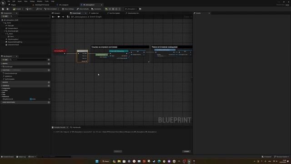Open compile options menu next to Compile
291x164 pixels.
(23, 9)
